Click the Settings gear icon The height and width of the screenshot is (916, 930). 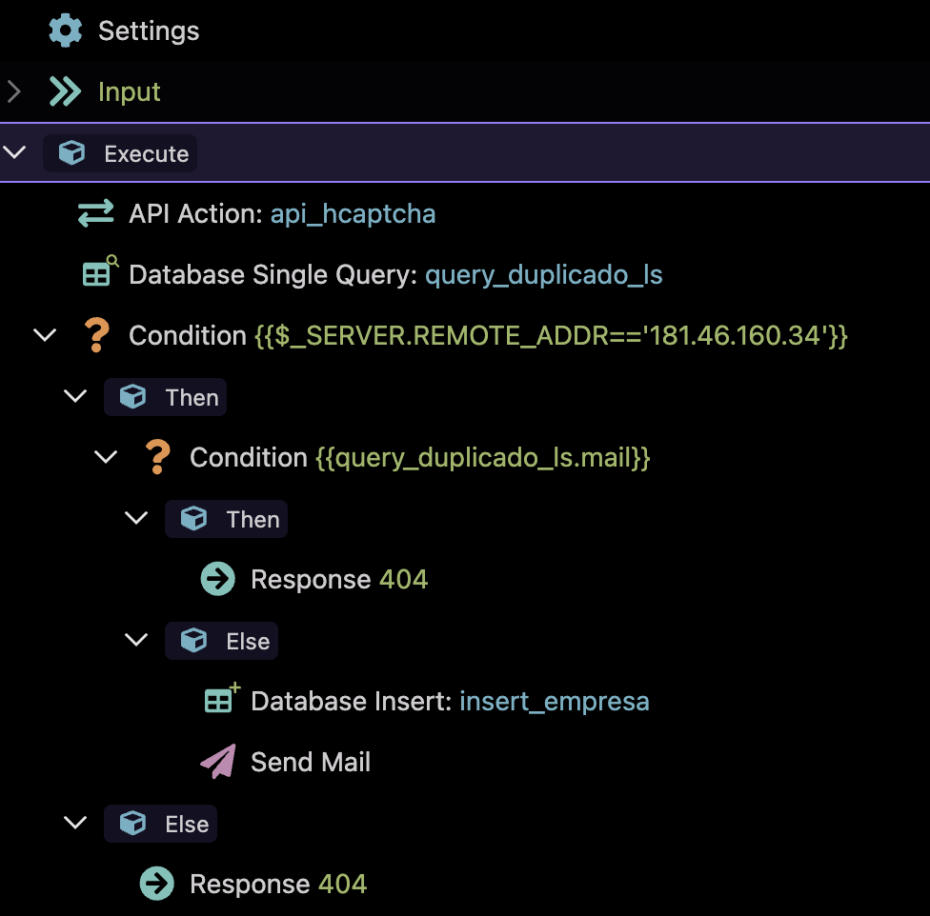pyautogui.click(x=65, y=30)
